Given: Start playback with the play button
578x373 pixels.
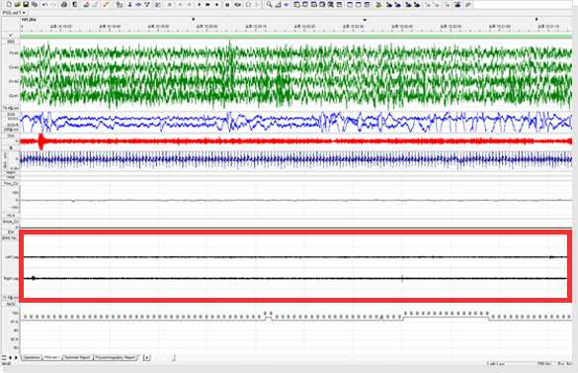Looking at the screenshot, I should click(x=200, y=4).
